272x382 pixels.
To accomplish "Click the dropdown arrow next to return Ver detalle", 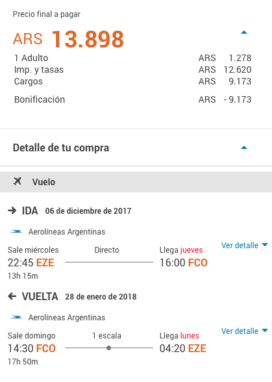I will tap(265, 330).
